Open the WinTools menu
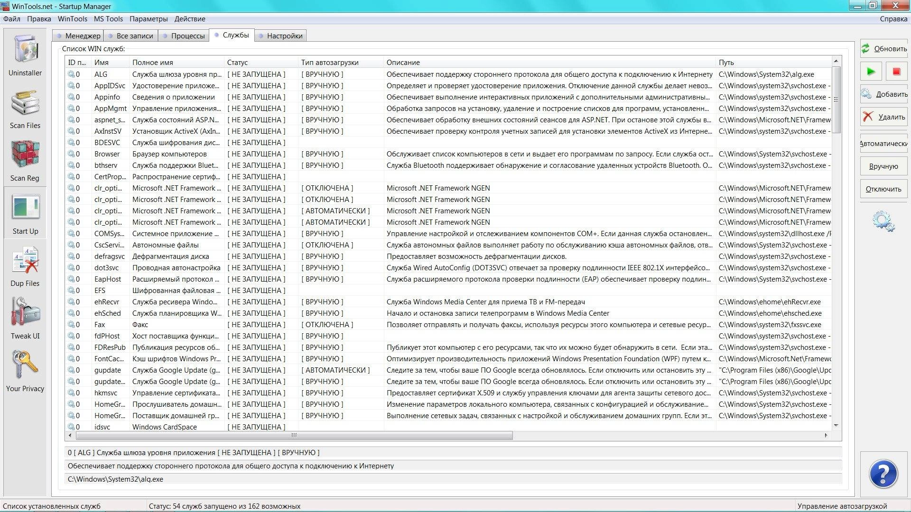 click(x=73, y=19)
